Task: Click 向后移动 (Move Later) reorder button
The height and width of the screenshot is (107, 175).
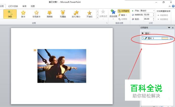Action: [x=163, y=19]
